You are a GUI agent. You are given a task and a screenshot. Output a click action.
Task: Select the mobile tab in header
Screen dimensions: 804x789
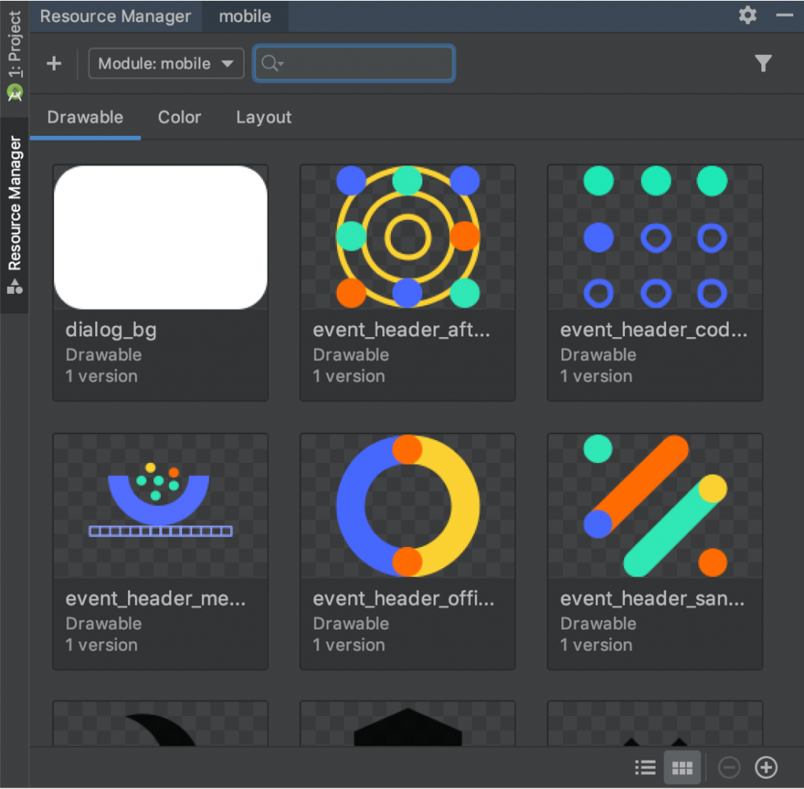point(245,17)
